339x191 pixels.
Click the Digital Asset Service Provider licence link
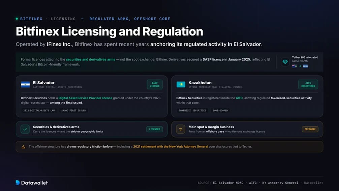coord(85,98)
